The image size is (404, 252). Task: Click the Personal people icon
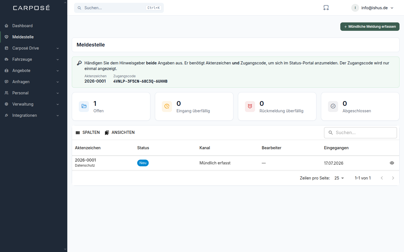pos(6,93)
